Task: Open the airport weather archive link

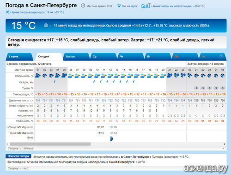Action: pos(38,12)
